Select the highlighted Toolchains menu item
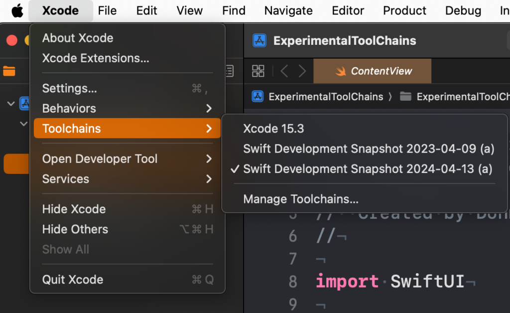This screenshot has height=313, width=510. (127, 129)
